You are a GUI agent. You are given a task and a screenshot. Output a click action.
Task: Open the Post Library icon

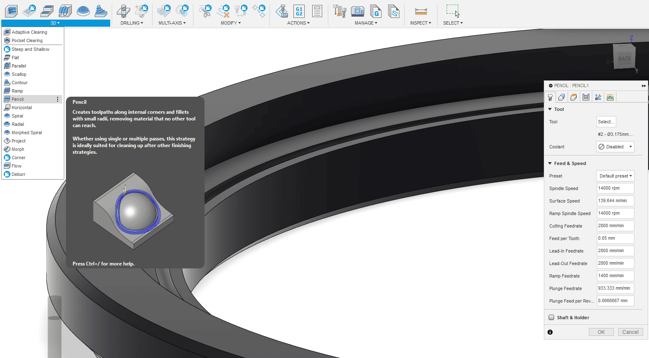coord(376,11)
